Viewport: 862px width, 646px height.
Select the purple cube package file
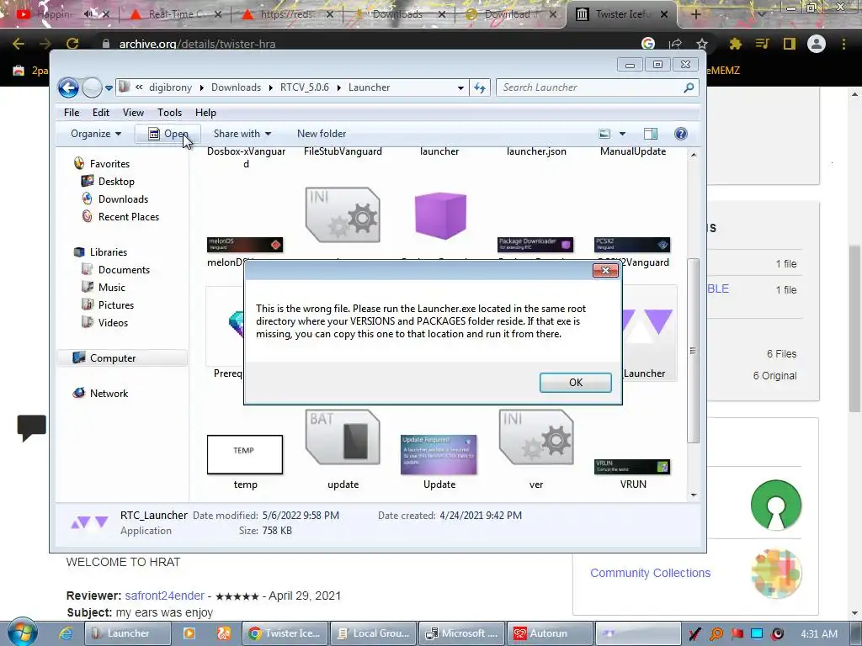coord(439,215)
